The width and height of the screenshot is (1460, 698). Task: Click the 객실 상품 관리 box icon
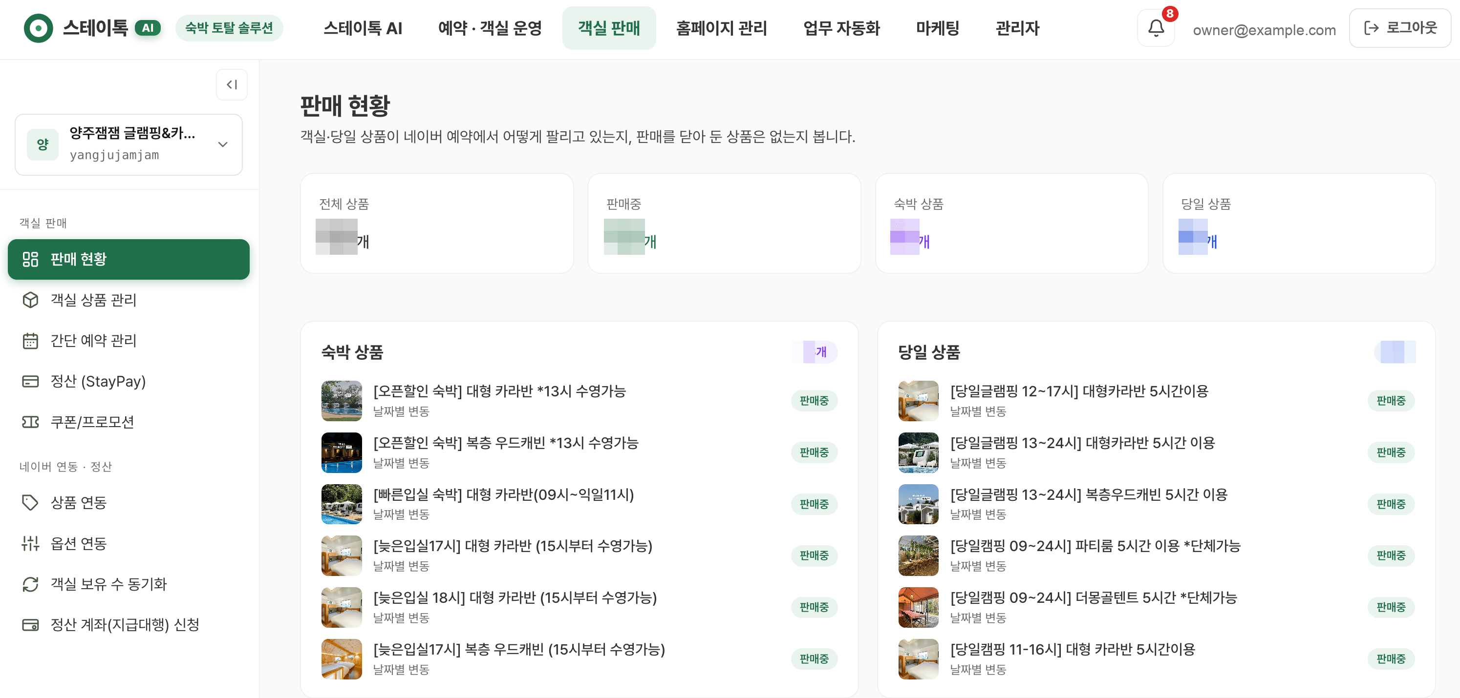30,300
